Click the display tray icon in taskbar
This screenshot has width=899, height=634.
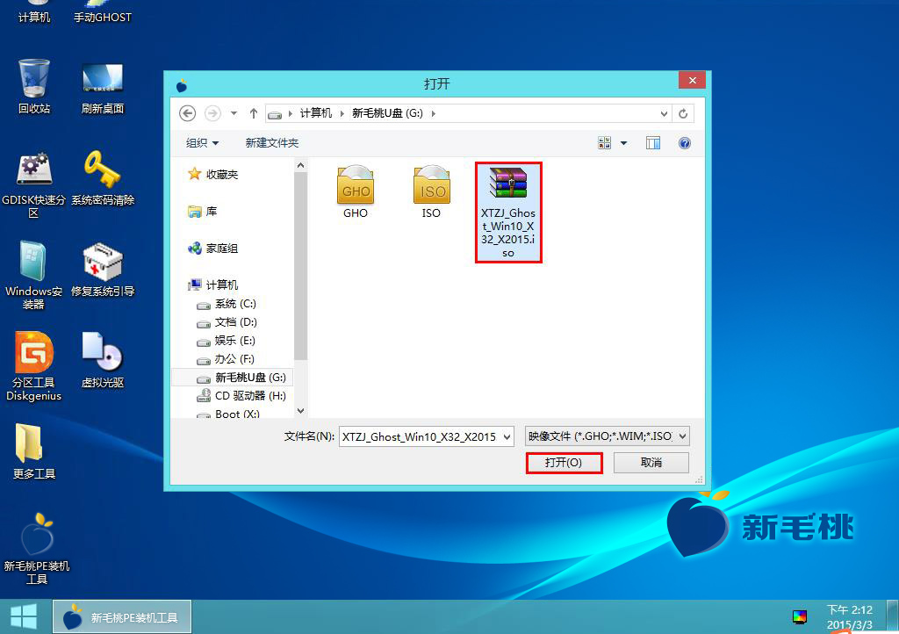tap(799, 616)
